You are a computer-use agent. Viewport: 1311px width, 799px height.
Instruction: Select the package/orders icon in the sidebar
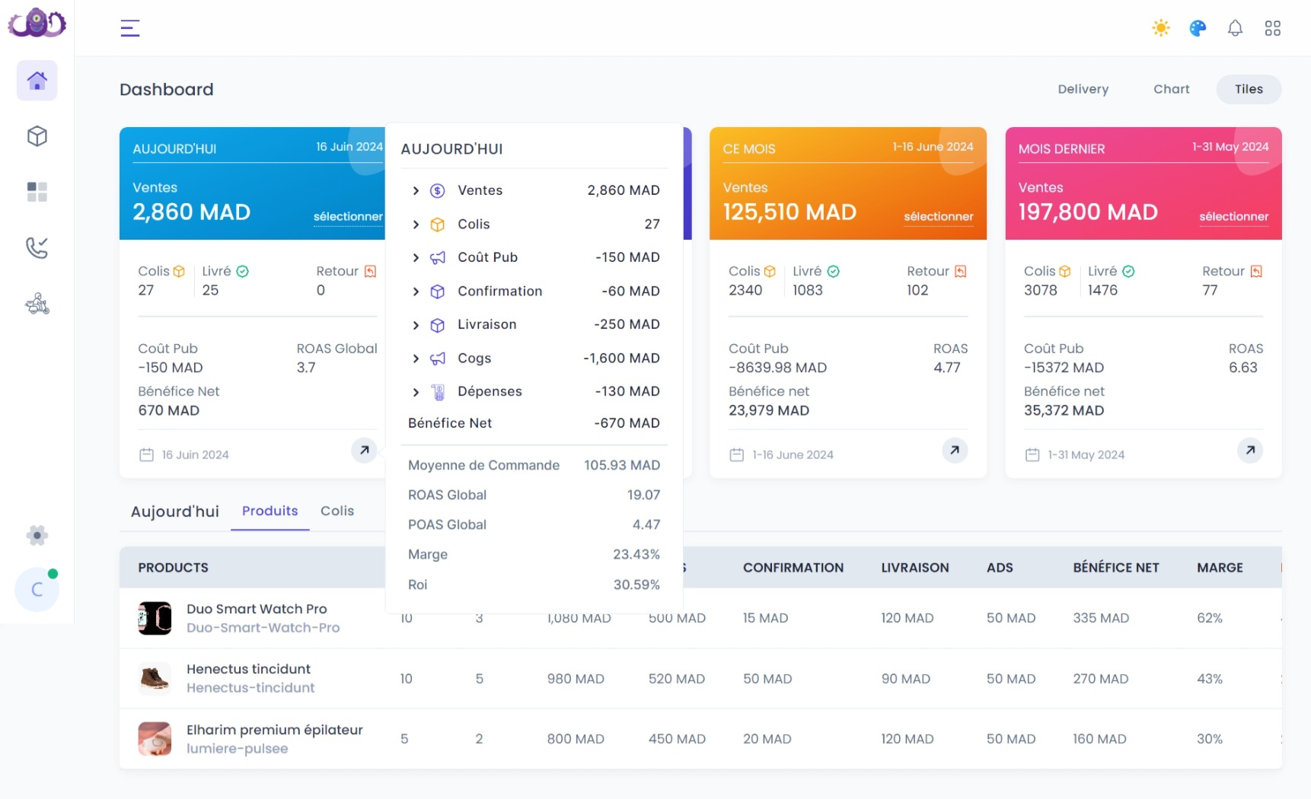[x=36, y=136]
